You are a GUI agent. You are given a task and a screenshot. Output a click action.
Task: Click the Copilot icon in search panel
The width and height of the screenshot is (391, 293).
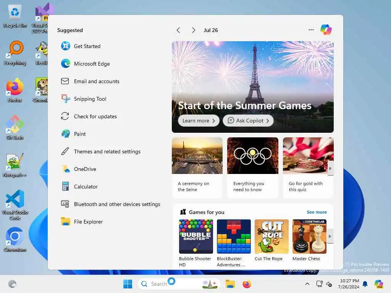pos(326,30)
